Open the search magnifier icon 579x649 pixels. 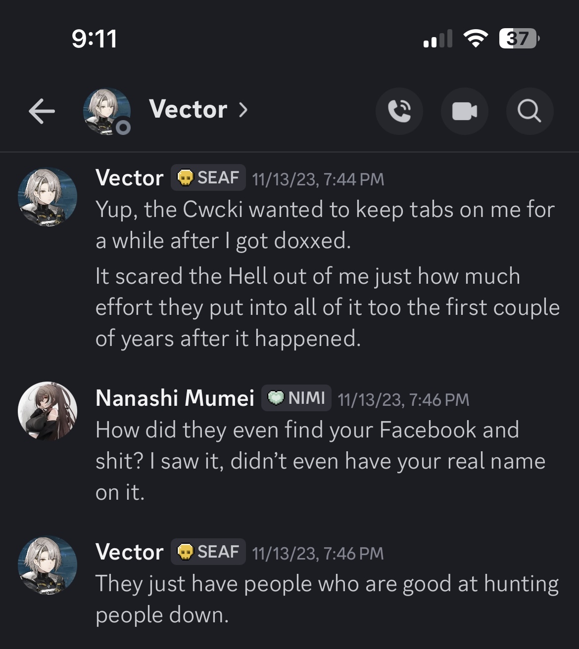click(x=530, y=111)
